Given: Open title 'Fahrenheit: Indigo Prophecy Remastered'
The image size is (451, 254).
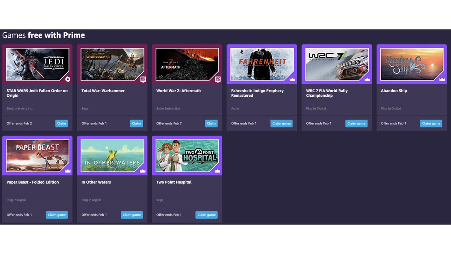Looking at the screenshot, I should [x=257, y=93].
